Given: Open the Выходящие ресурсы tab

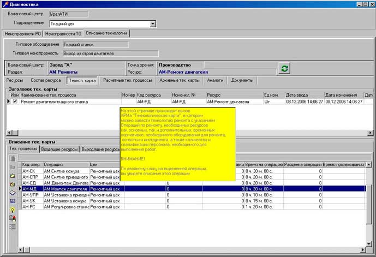Looking at the screenshot, I should tap(100, 149).
